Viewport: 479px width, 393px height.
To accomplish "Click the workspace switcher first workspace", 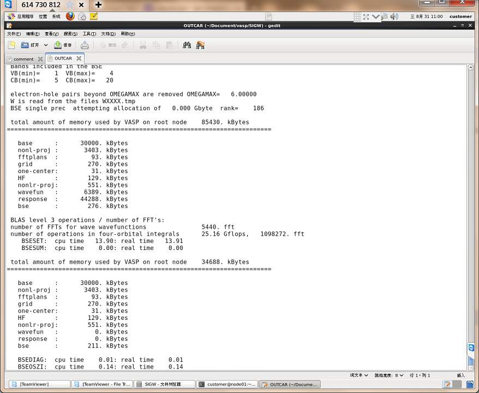I will [447, 384].
